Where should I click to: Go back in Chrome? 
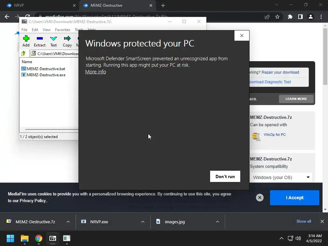(x=7, y=17)
